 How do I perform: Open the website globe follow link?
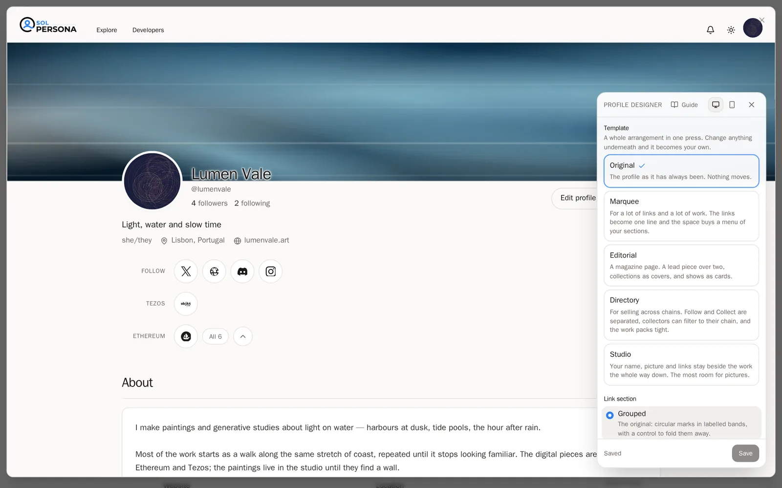(214, 271)
